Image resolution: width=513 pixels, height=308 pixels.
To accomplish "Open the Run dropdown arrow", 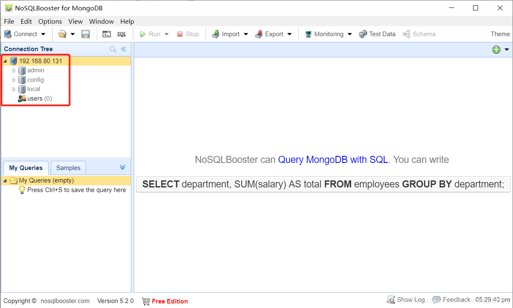I will 167,34.
